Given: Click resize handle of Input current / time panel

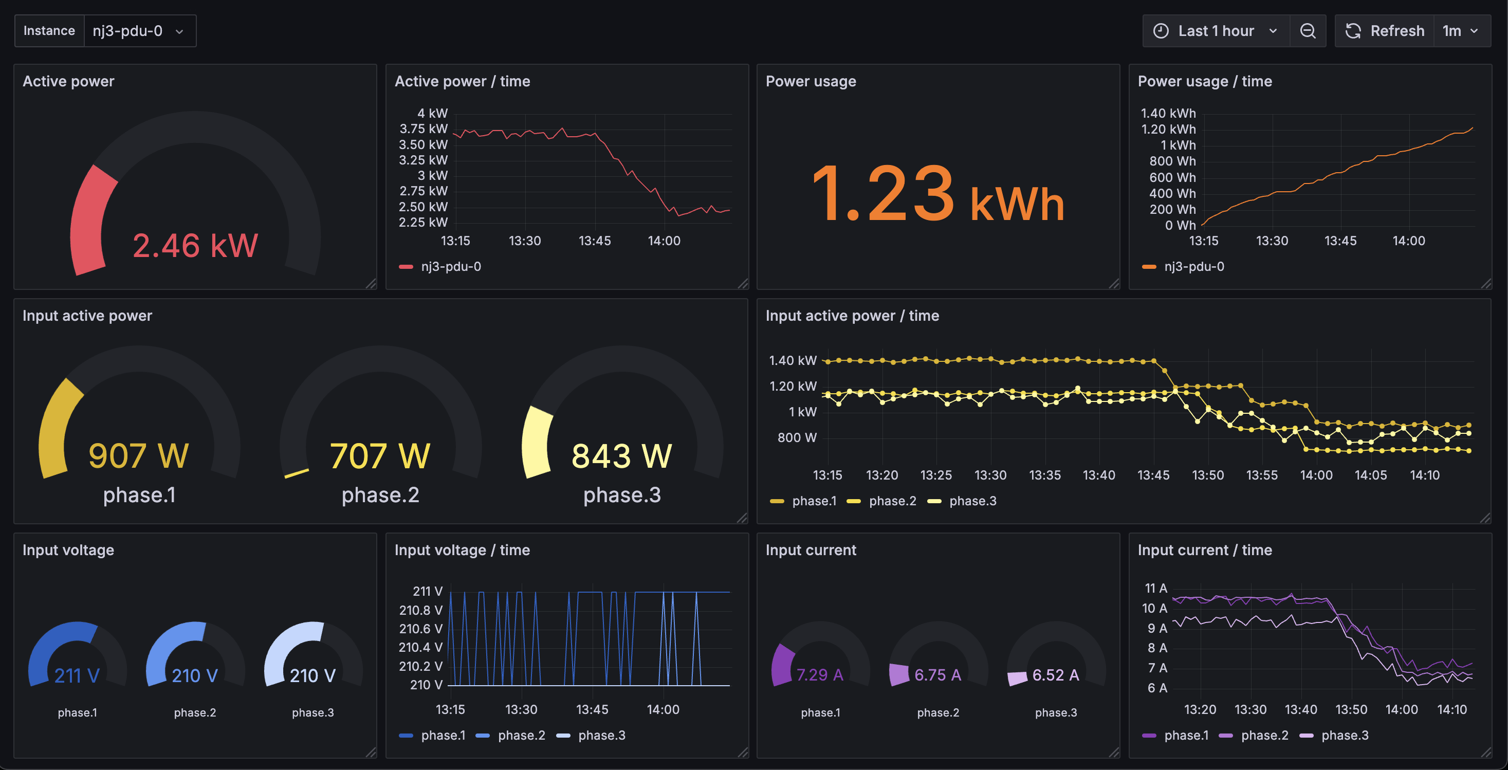Looking at the screenshot, I should (x=1486, y=753).
